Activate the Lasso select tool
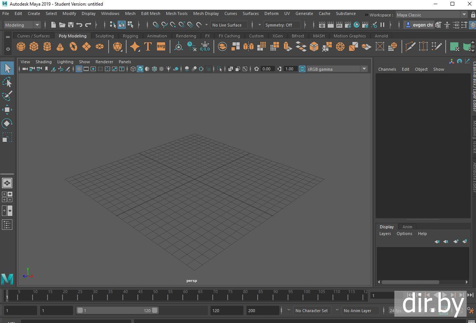 coord(7,82)
